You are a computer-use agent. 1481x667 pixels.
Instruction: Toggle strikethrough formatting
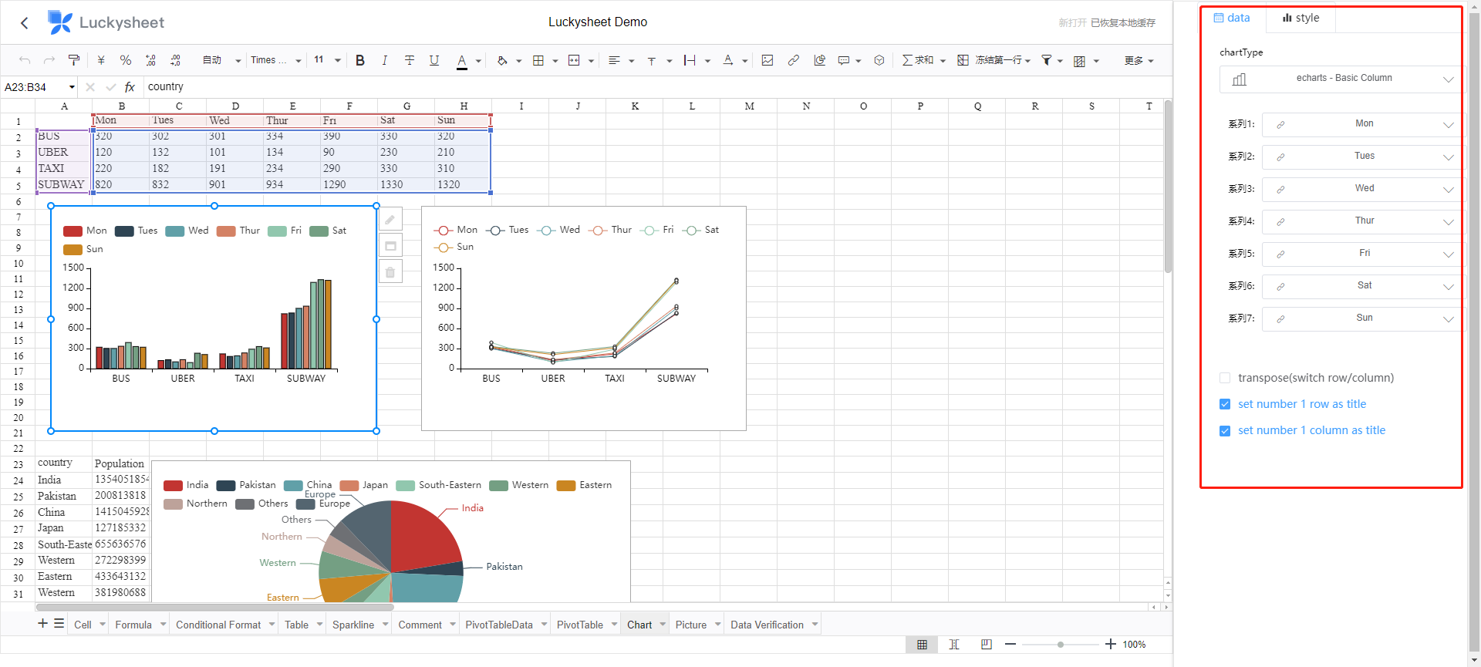coord(410,60)
